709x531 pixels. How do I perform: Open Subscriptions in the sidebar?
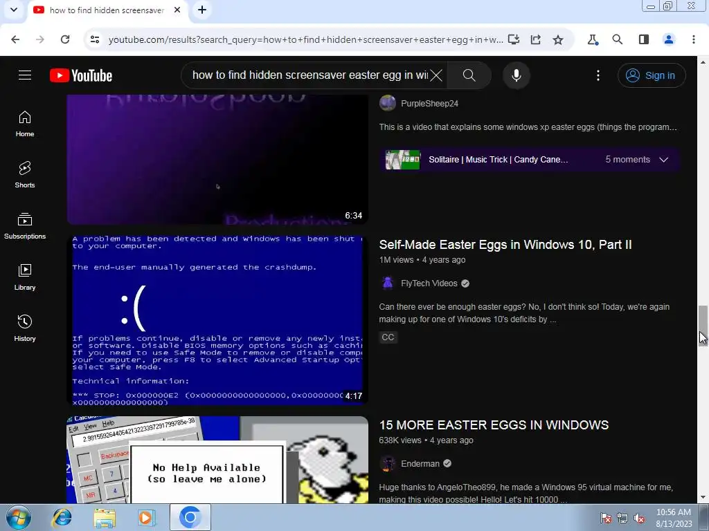point(25,226)
